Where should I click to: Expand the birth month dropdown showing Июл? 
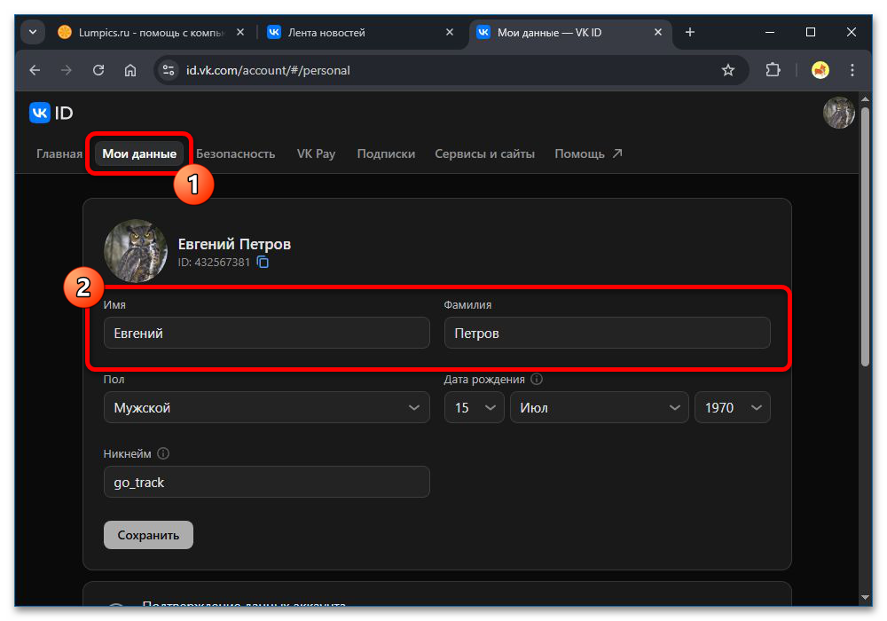599,407
